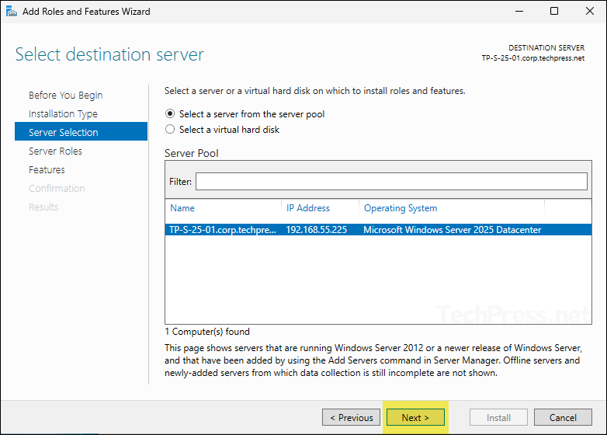Jump to the Server Roles step
Viewport: 607px width, 435px height.
point(55,151)
